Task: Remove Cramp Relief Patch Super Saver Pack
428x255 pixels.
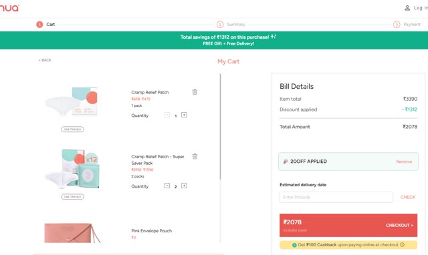Action: [195, 156]
